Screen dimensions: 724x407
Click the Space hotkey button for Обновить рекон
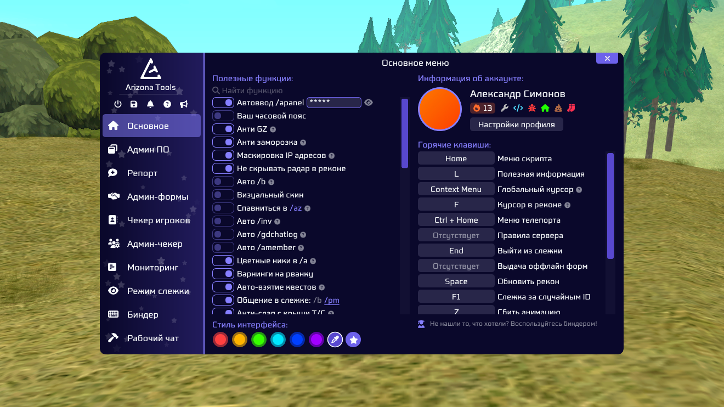456,281
